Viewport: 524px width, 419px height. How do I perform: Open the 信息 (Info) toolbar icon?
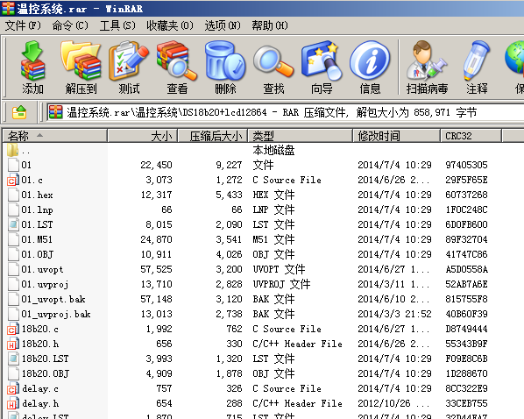pos(370,61)
